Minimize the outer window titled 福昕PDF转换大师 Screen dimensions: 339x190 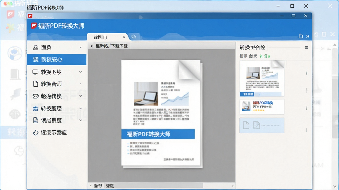tap(278, 6)
